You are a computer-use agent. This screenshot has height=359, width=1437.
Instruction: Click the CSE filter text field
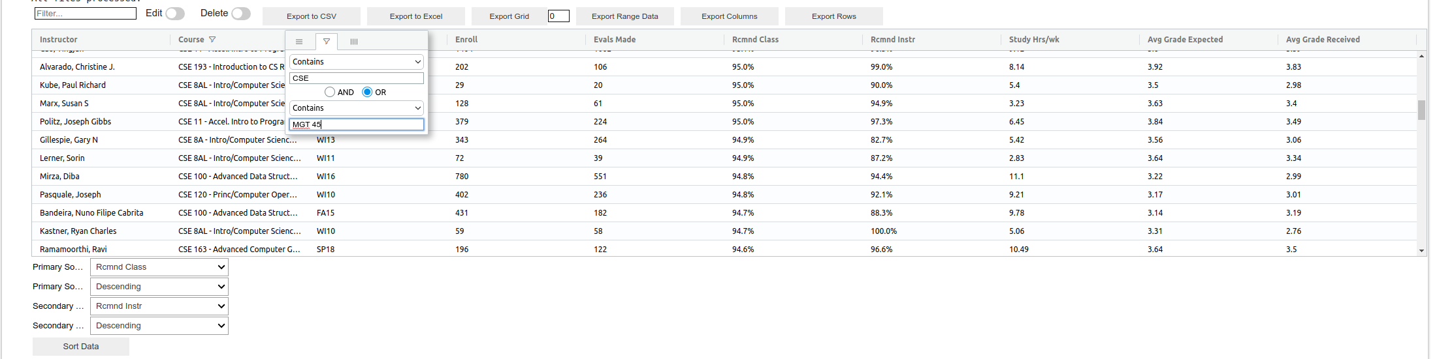[357, 78]
